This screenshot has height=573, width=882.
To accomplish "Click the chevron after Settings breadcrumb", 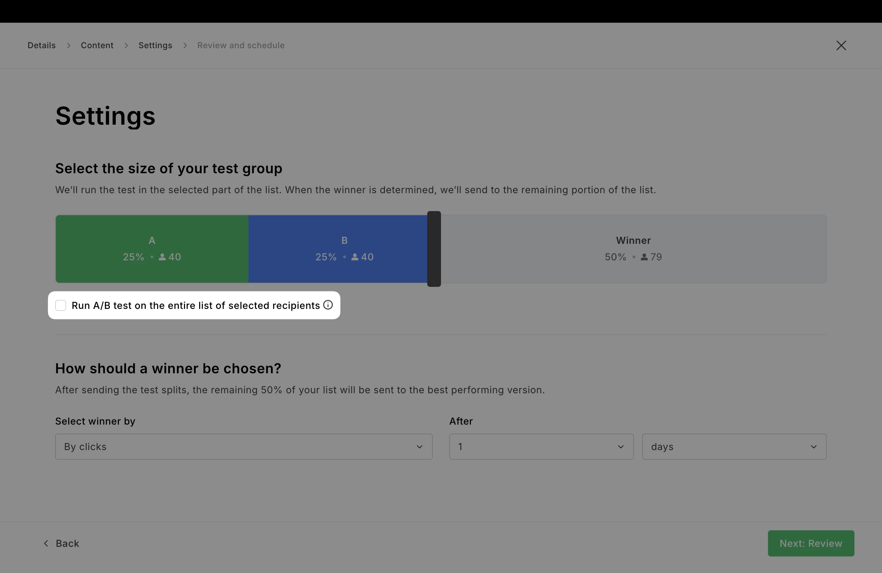I will (185, 45).
